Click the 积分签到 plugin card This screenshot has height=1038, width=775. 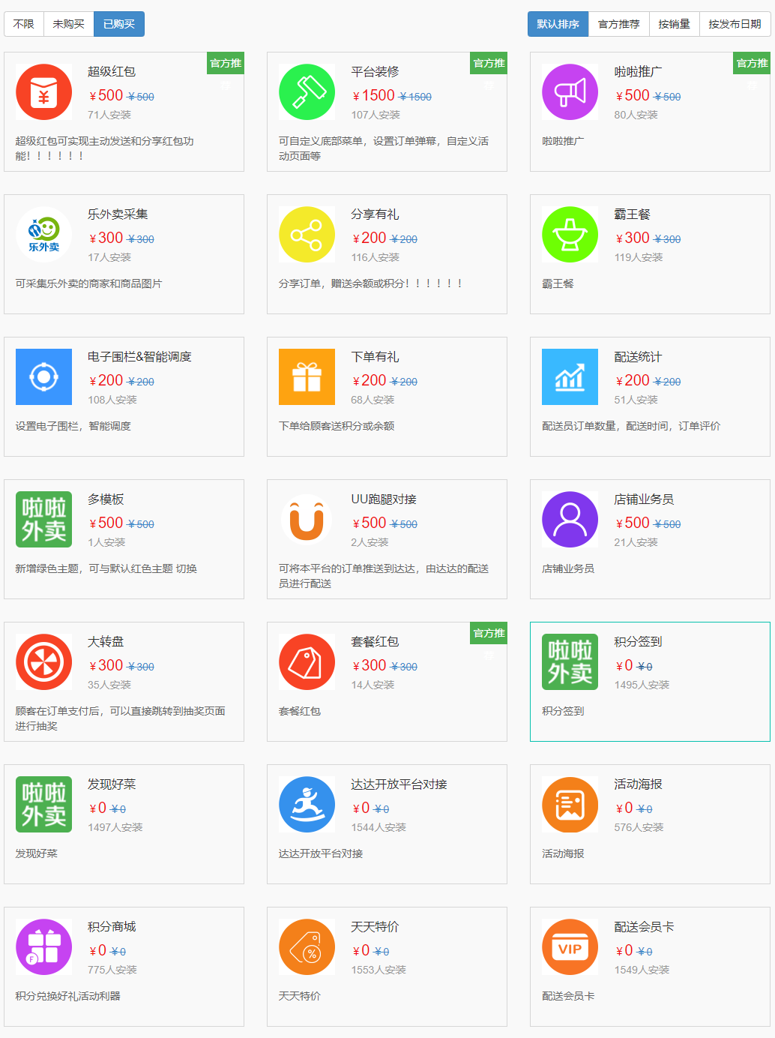pyautogui.click(x=649, y=681)
